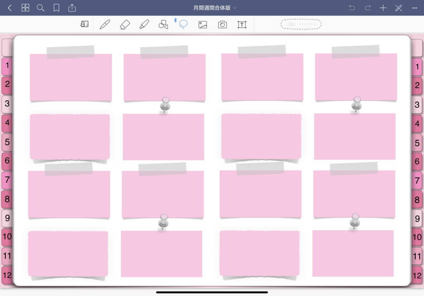Select the Eraser tool
This screenshot has height=296, width=424.
coord(125,24)
